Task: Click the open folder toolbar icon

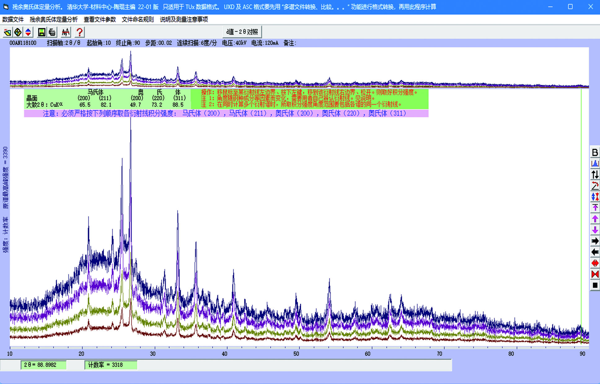Action: [x=8, y=32]
